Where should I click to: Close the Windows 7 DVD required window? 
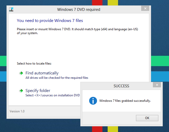pos(145,8)
